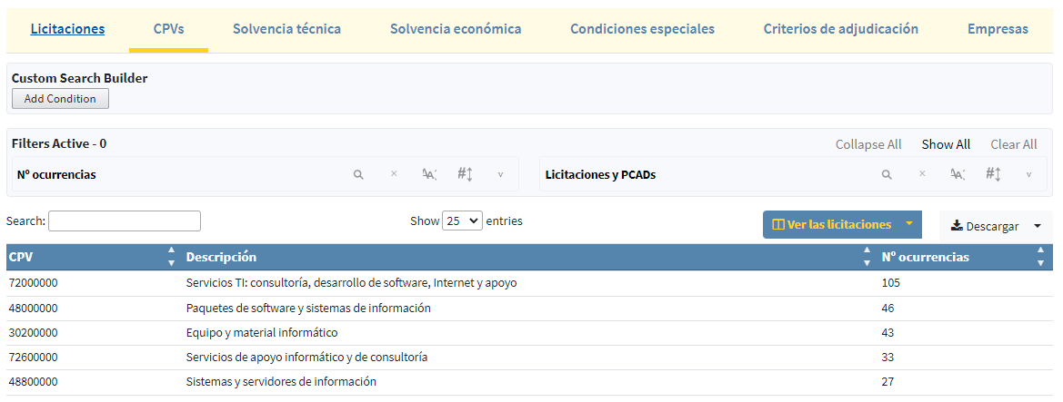Click description 'Servicios de apoyo informático y de consultoría'
This screenshot has width=1063, height=402.
click(x=306, y=357)
